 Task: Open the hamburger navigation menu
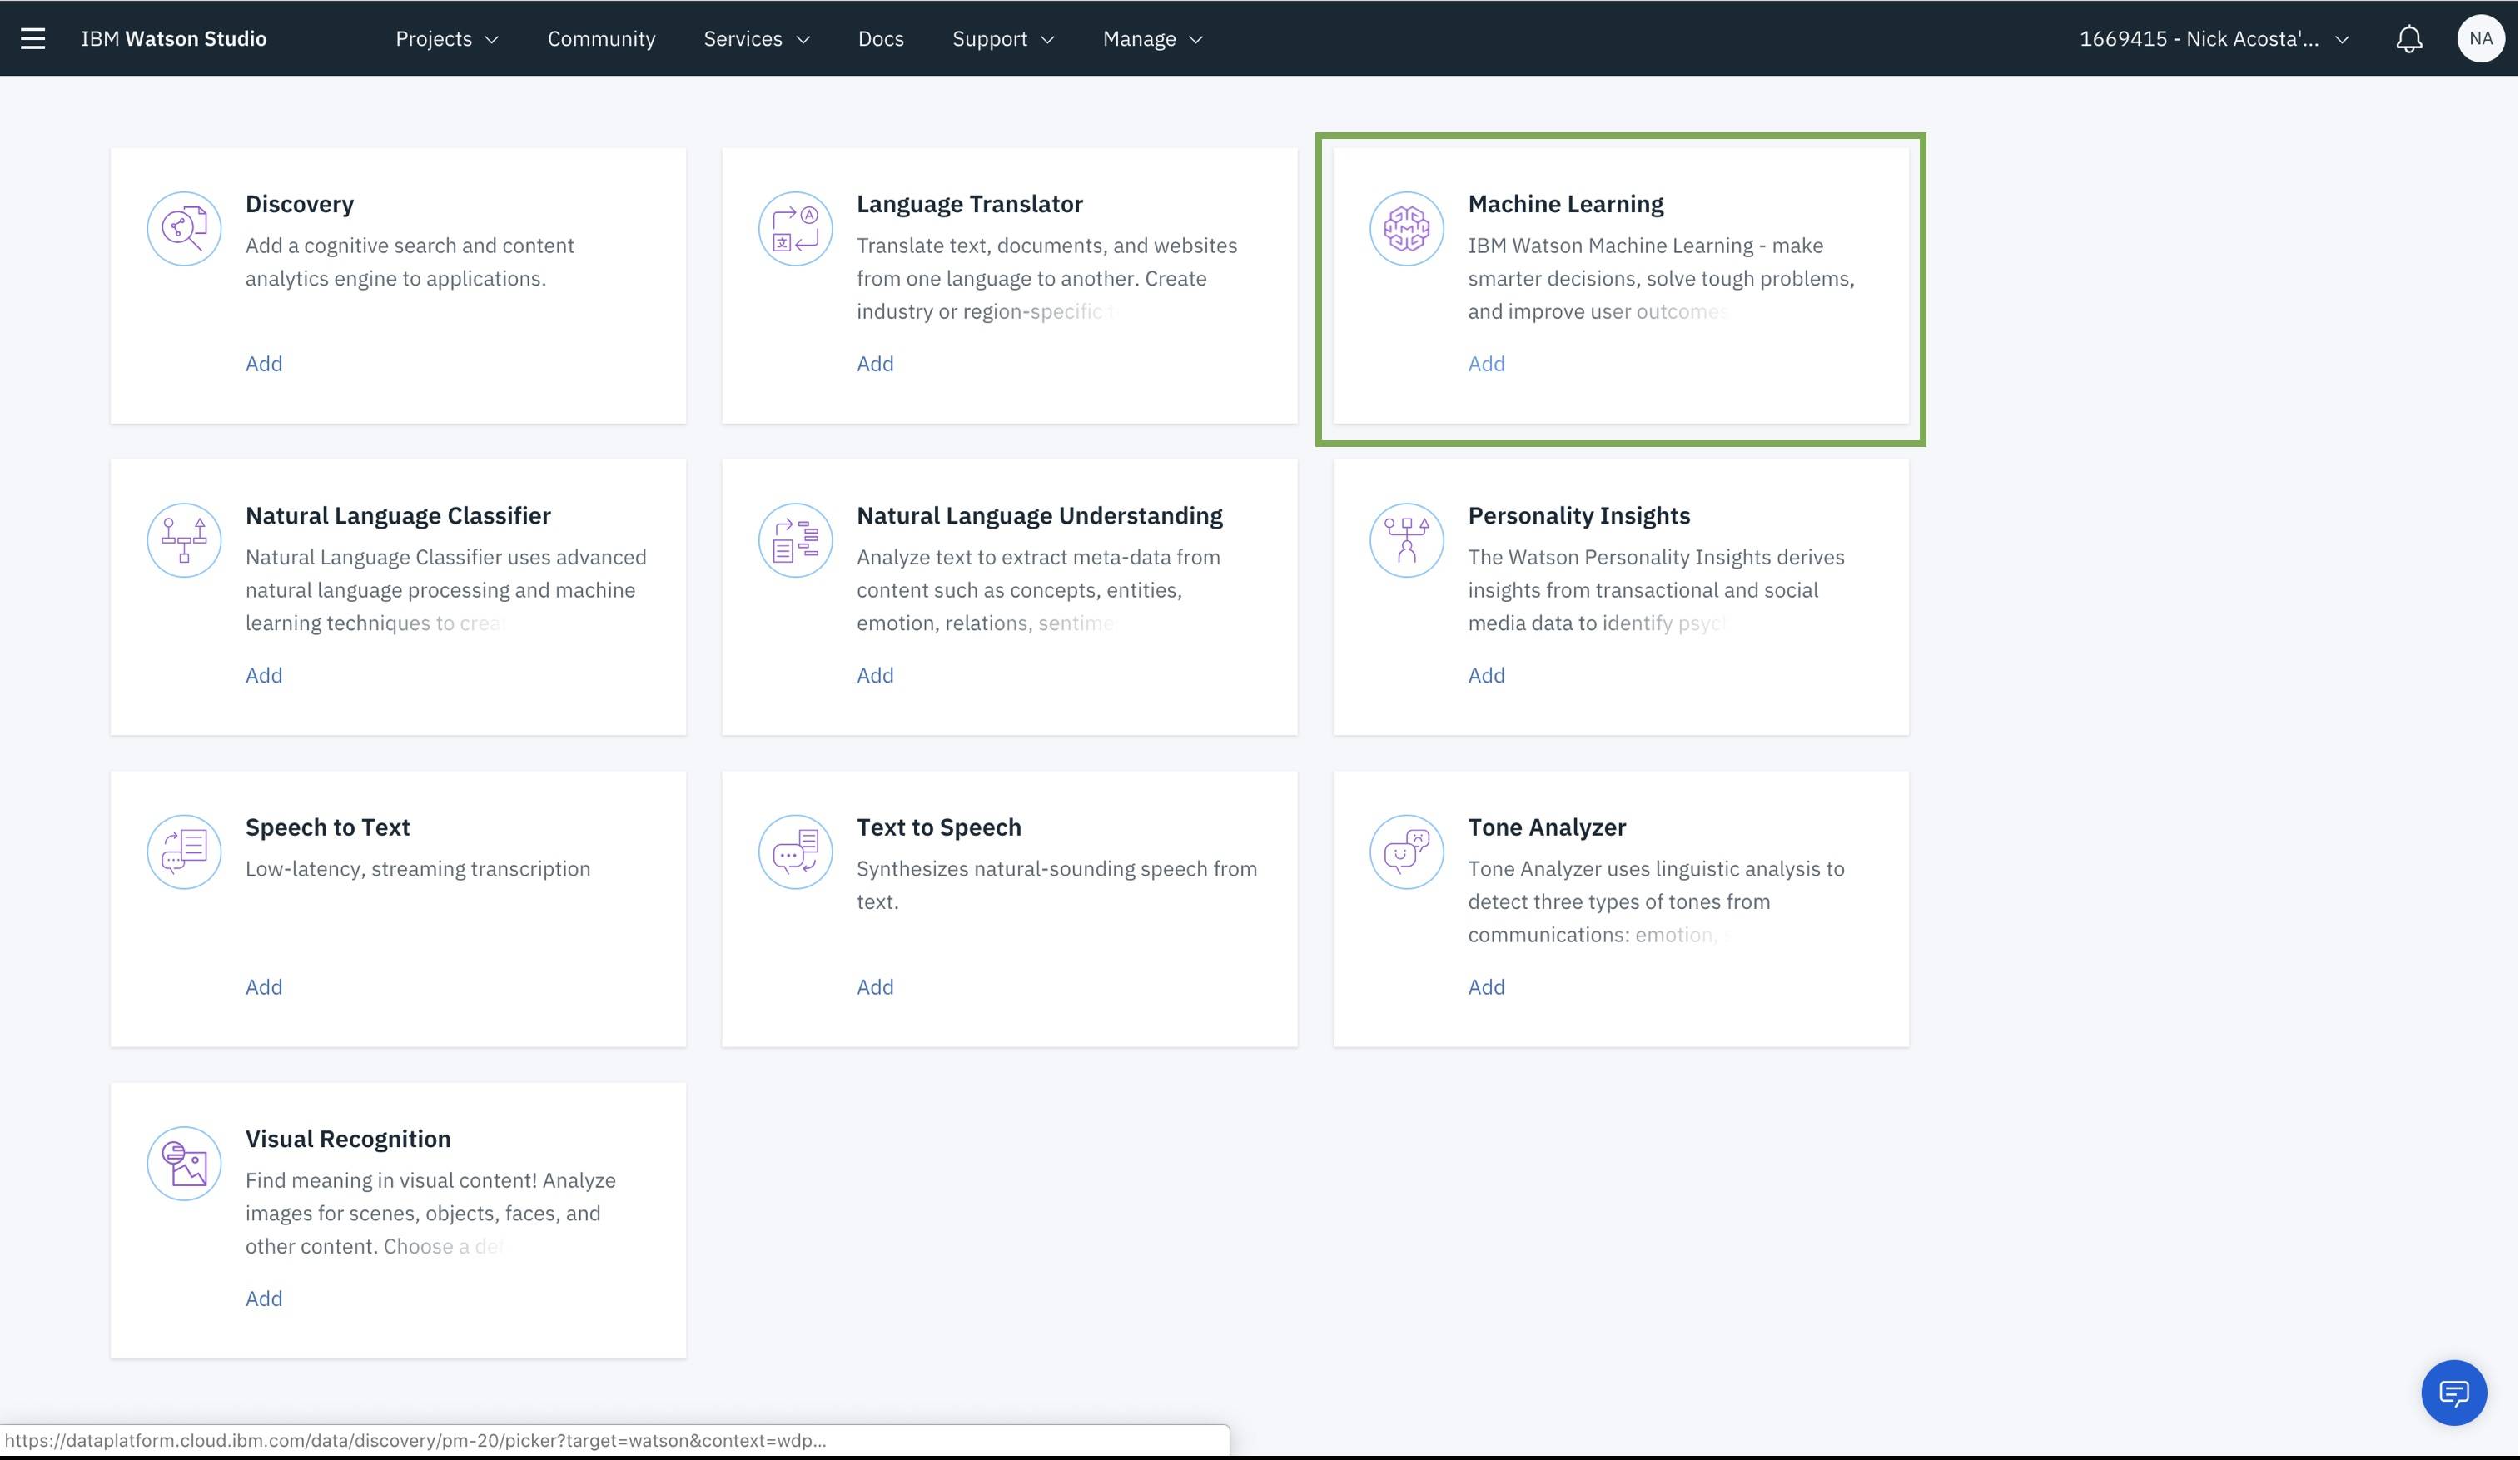click(x=33, y=38)
